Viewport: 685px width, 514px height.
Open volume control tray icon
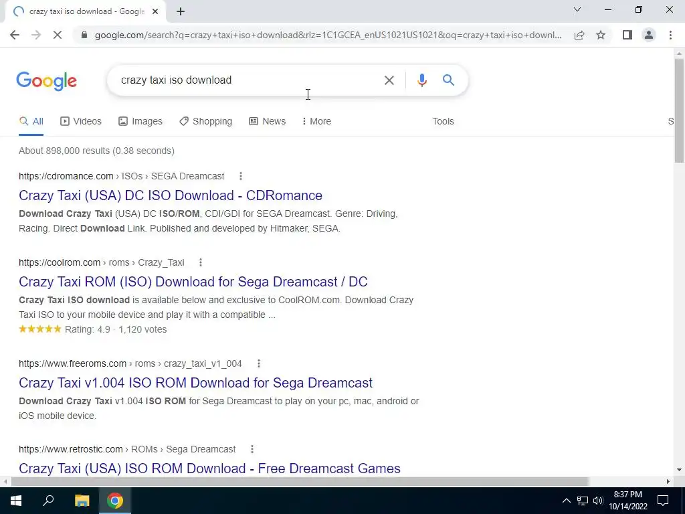(x=598, y=501)
